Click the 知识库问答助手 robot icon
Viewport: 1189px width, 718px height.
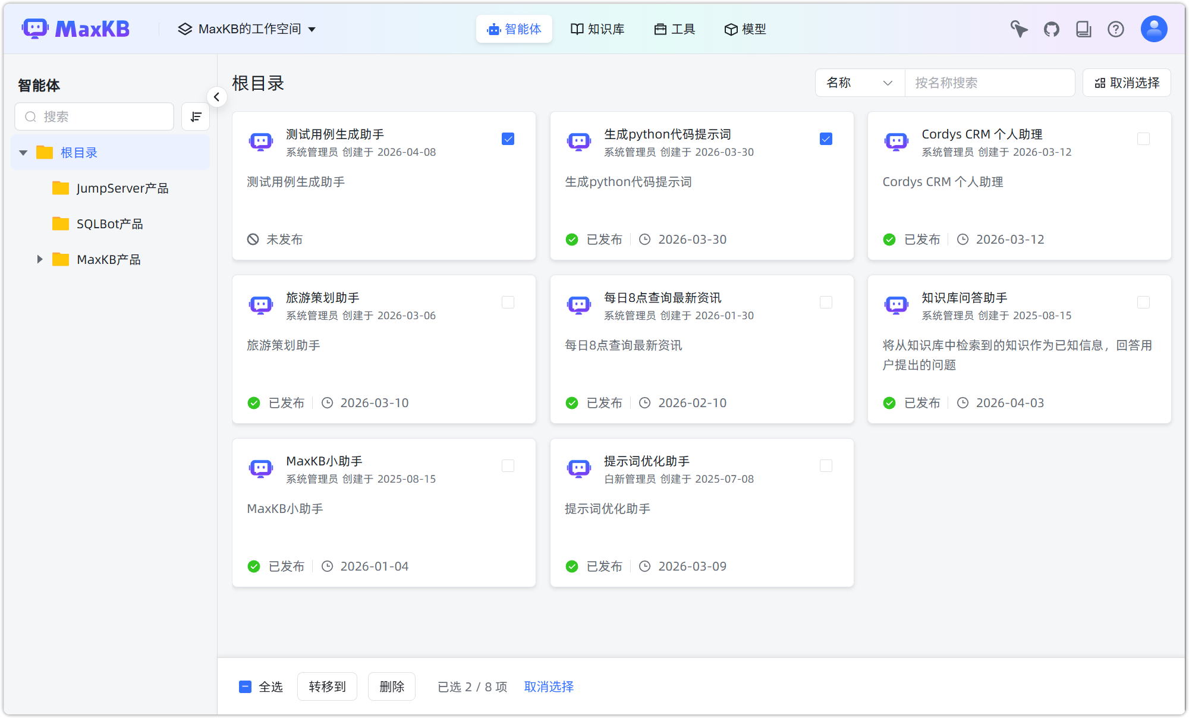(897, 305)
